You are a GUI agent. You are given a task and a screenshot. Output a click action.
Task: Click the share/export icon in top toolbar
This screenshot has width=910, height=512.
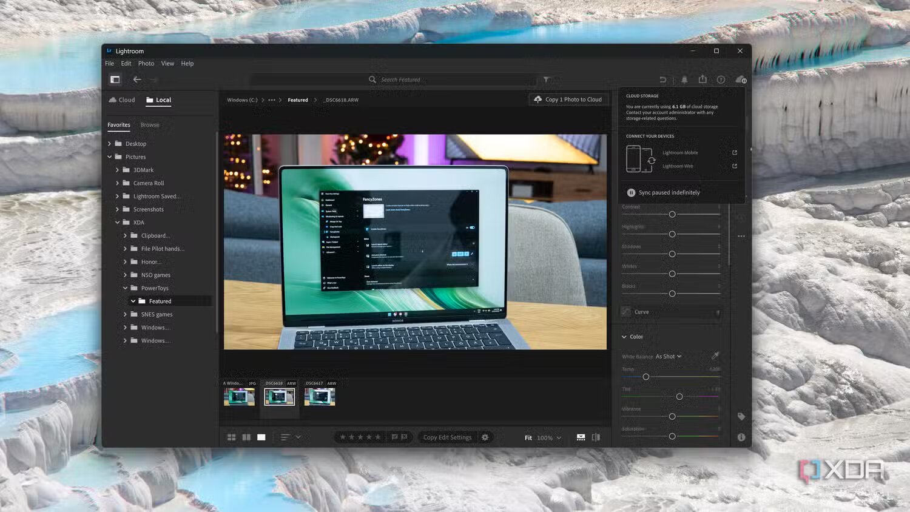tap(703, 79)
